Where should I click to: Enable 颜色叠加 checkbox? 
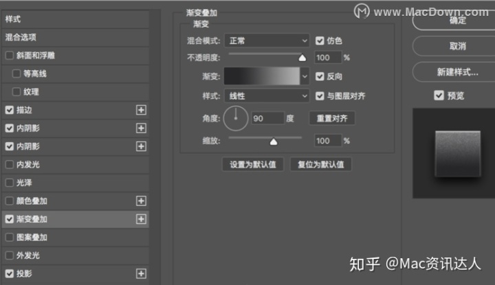tap(10, 201)
